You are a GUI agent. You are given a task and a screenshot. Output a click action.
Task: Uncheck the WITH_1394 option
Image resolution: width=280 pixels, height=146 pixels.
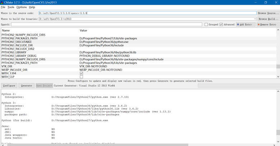81,73
